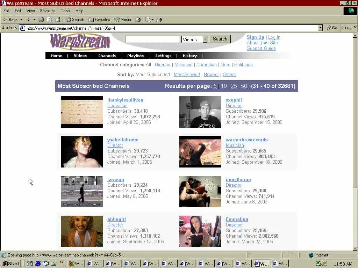Open the History icon in IE toolbar
Screen dimensions: 358x268
(138, 20)
